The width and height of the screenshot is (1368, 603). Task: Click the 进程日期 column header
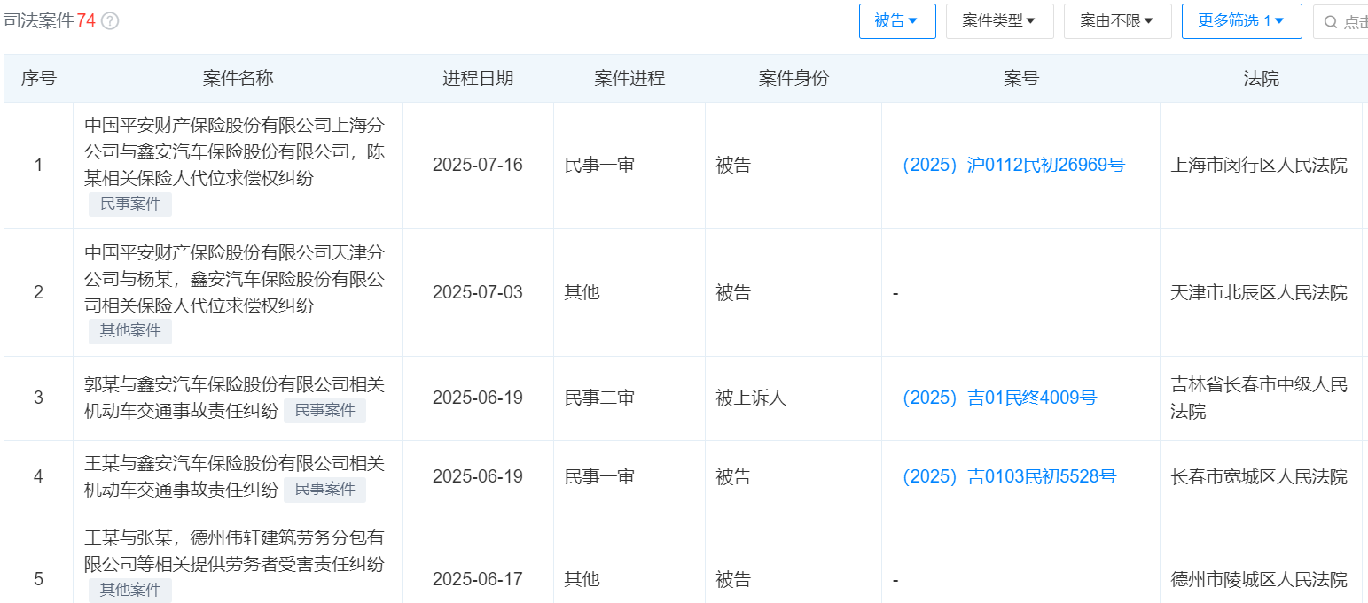[x=478, y=79]
